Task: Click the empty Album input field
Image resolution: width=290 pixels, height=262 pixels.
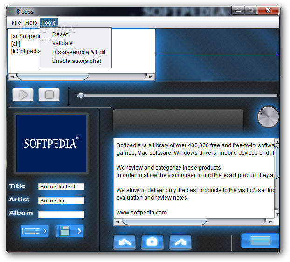Action: tap(61, 214)
